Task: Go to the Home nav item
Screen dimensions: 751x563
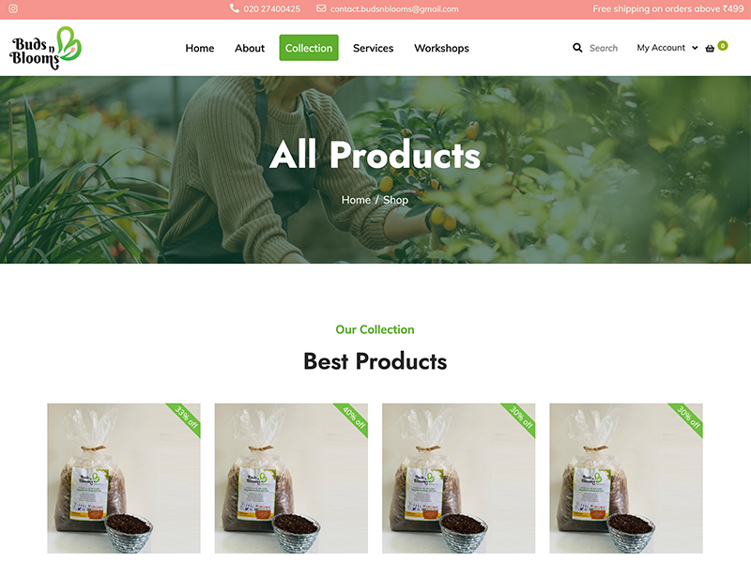Action: tap(200, 48)
